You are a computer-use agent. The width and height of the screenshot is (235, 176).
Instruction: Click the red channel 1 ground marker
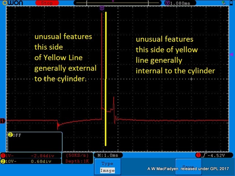[x=3, y=121]
